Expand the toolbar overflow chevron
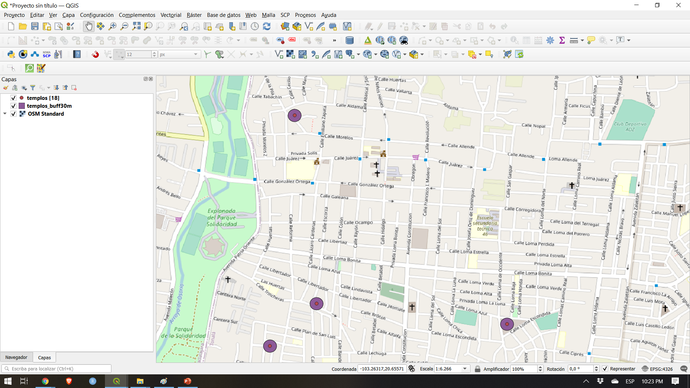The image size is (690, 388). (335, 41)
